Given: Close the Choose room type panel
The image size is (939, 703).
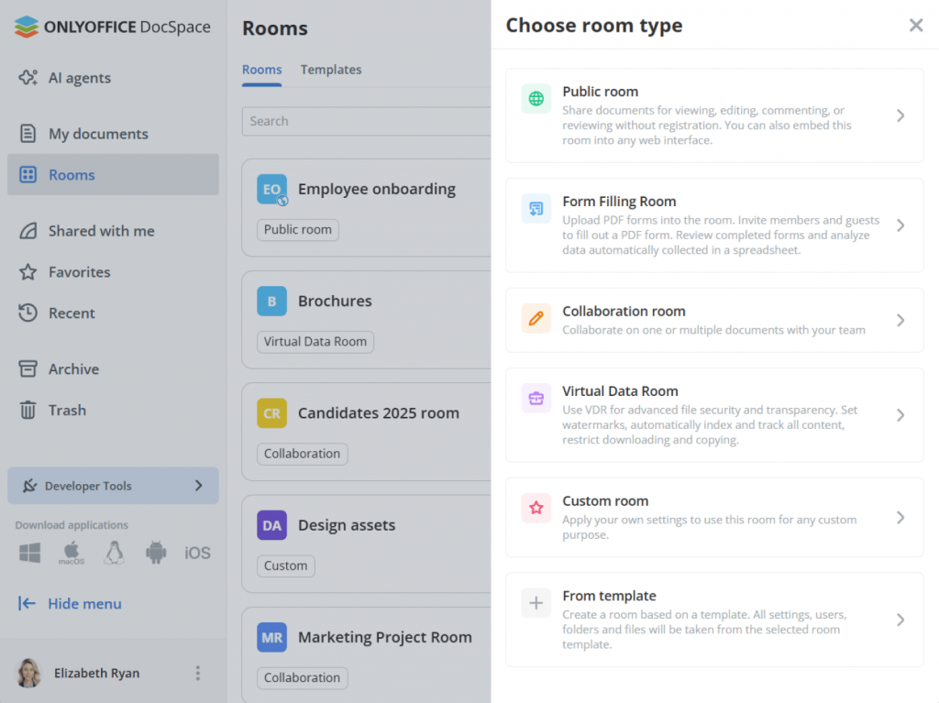Looking at the screenshot, I should point(915,26).
